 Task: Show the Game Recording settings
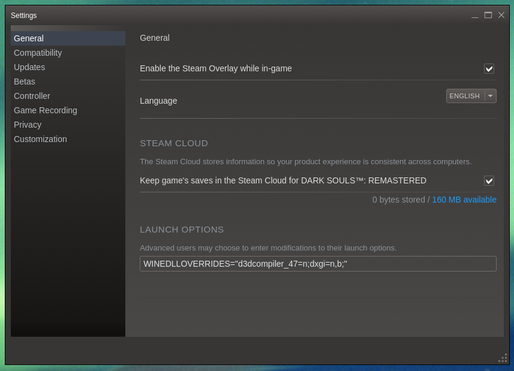point(68,110)
